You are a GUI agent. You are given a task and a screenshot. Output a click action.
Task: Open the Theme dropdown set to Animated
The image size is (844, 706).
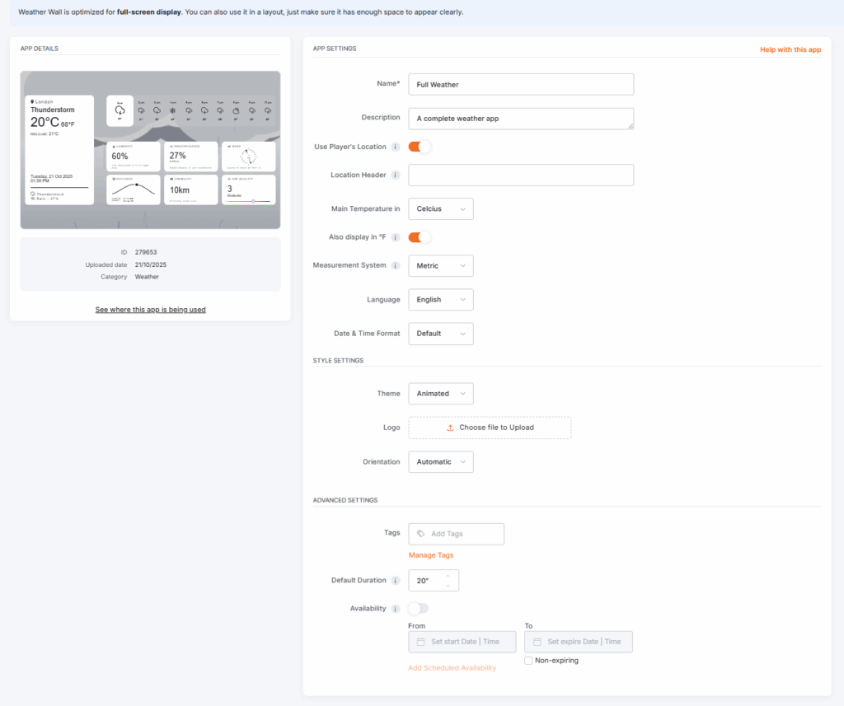point(440,394)
